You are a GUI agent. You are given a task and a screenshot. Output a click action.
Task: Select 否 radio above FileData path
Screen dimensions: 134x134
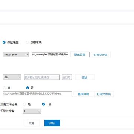(28, 88)
